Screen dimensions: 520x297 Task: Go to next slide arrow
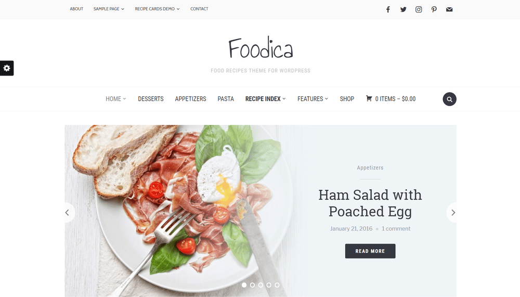(452, 212)
